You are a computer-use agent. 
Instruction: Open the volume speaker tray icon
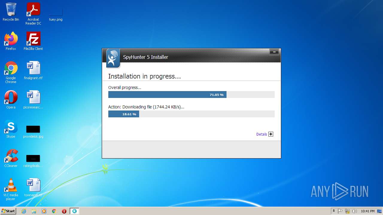[355, 211]
